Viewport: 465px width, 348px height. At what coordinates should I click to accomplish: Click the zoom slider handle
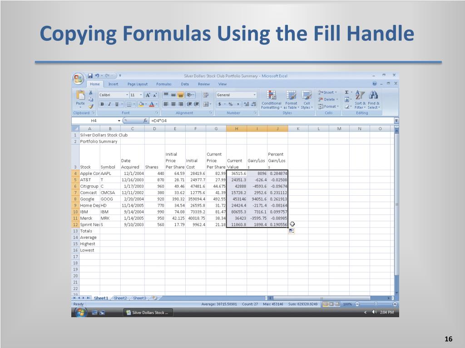click(x=376, y=304)
